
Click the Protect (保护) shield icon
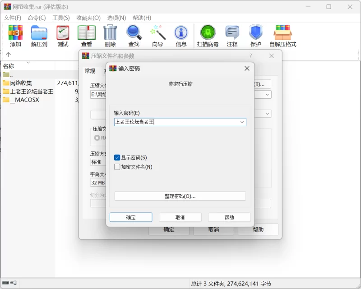coord(256,36)
